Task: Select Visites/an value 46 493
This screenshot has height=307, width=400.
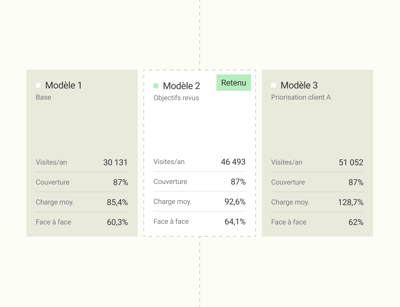Action: [233, 162]
